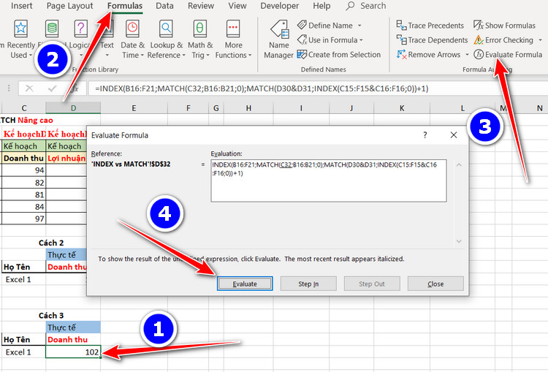Image resolution: width=548 pixels, height=372 pixels.
Task: Open the Page Layout tab
Action: click(x=69, y=6)
